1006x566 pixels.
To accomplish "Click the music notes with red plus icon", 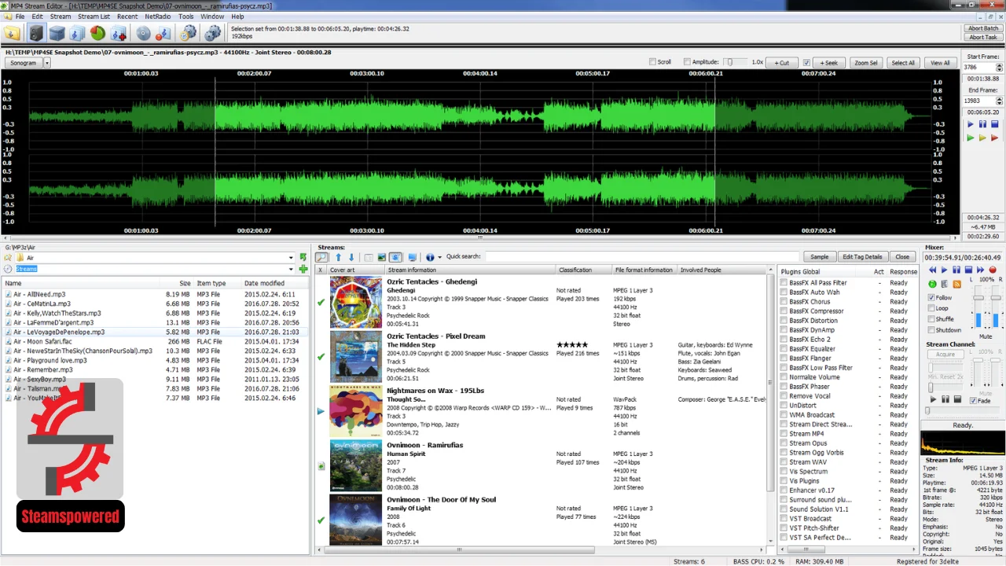I will [119, 33].
